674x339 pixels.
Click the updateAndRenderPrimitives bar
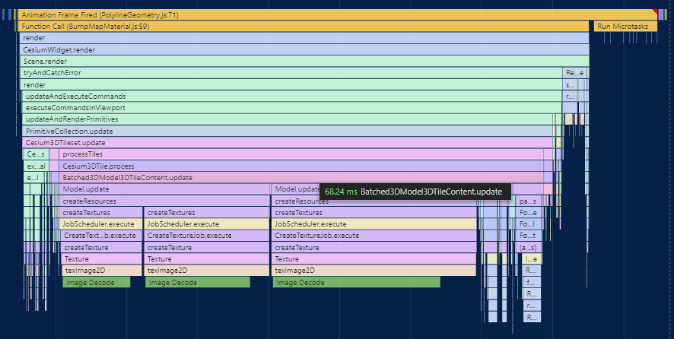[x=287, y=119]
